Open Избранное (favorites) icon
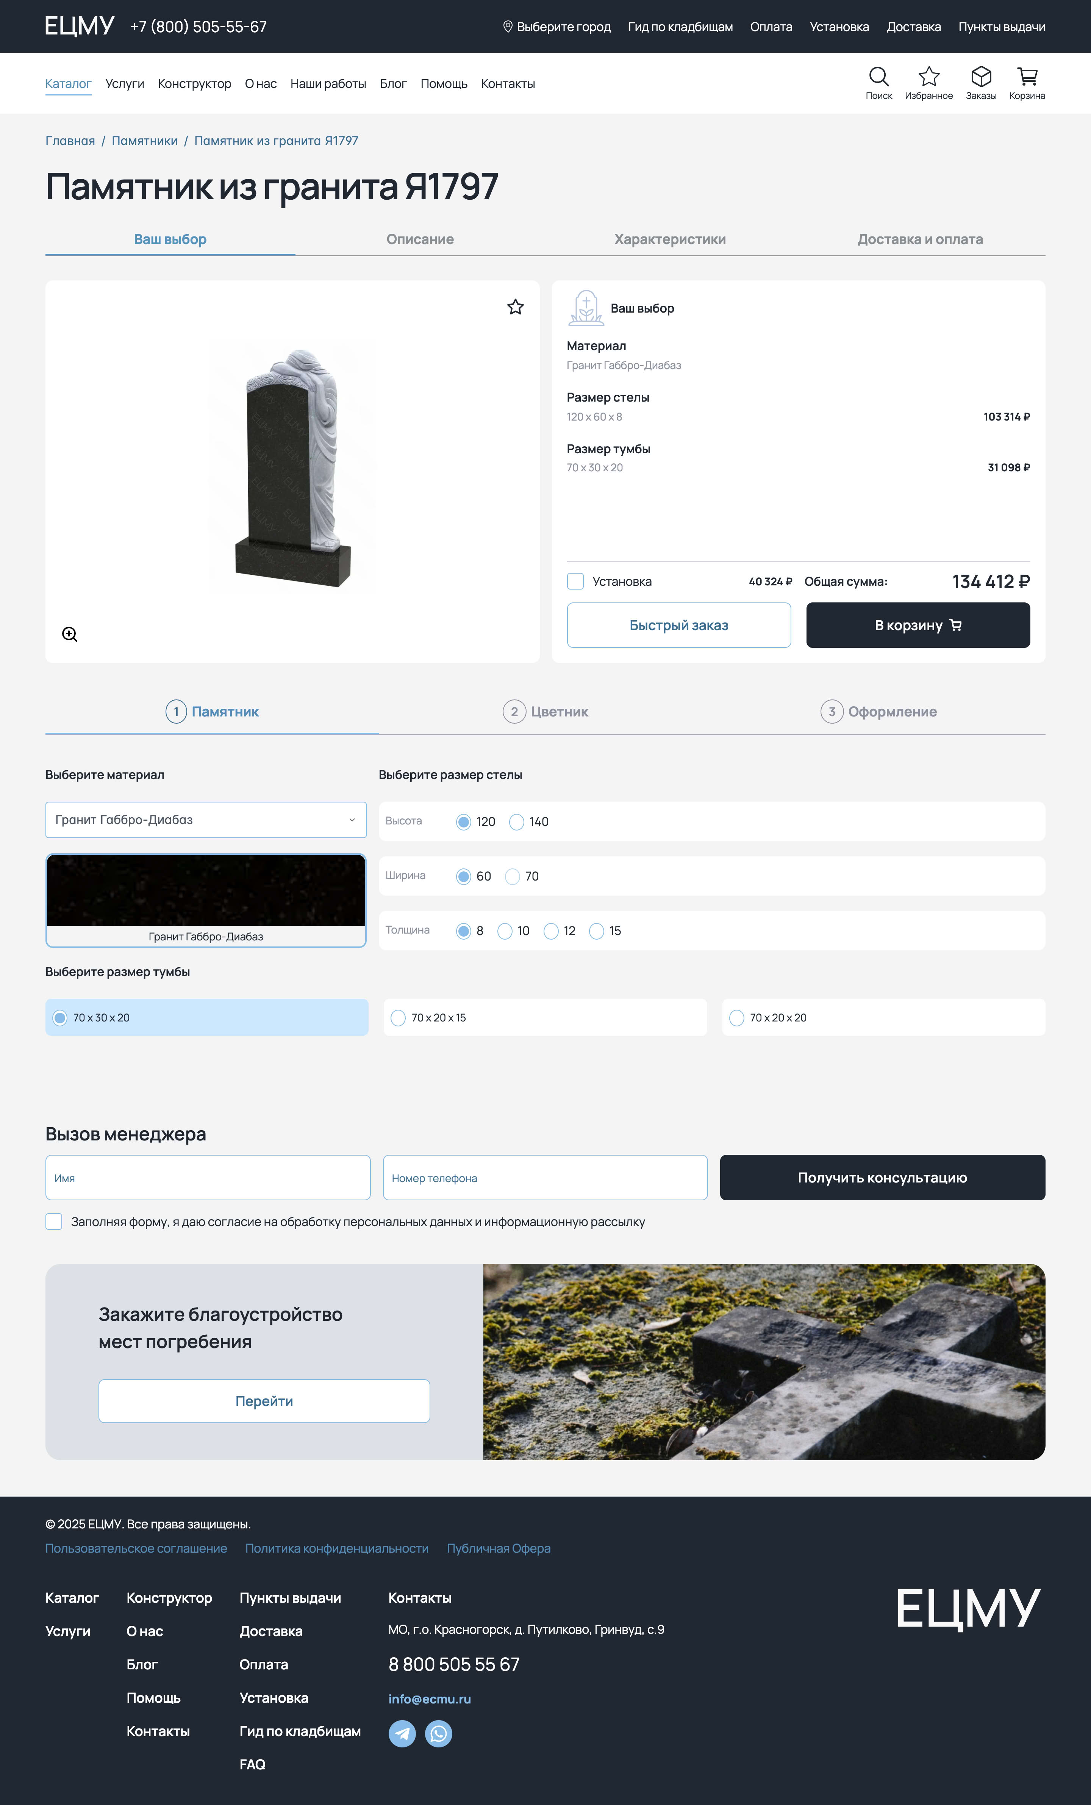The height and width of the screenshot is (1805, 1091). pyautogui.click(x=928, y=77)
